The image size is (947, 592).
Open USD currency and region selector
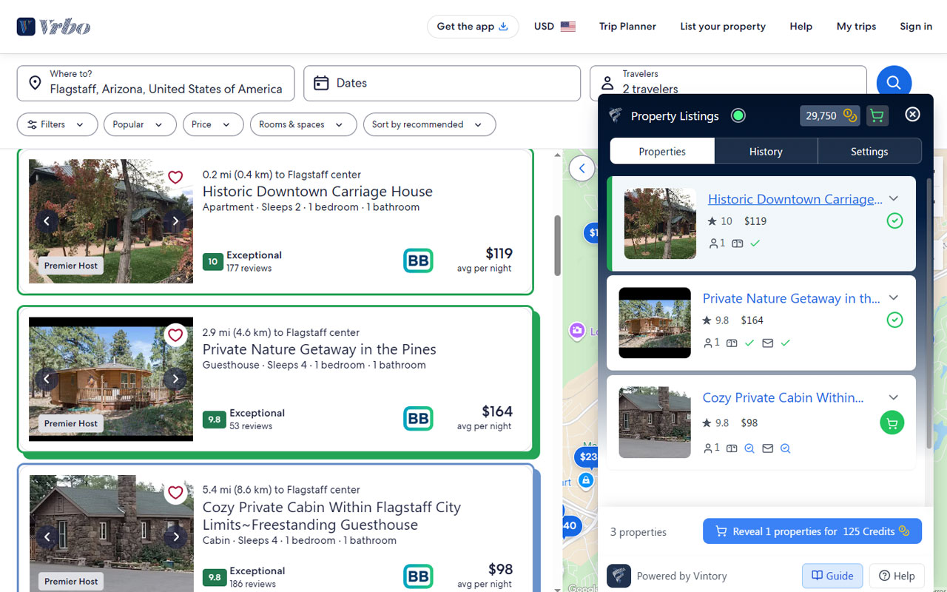[x=555, y=27]
